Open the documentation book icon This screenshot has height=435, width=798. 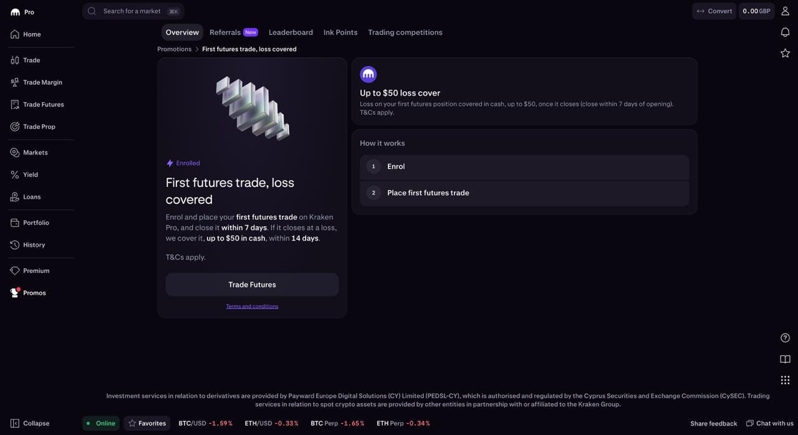click(785, 359)
